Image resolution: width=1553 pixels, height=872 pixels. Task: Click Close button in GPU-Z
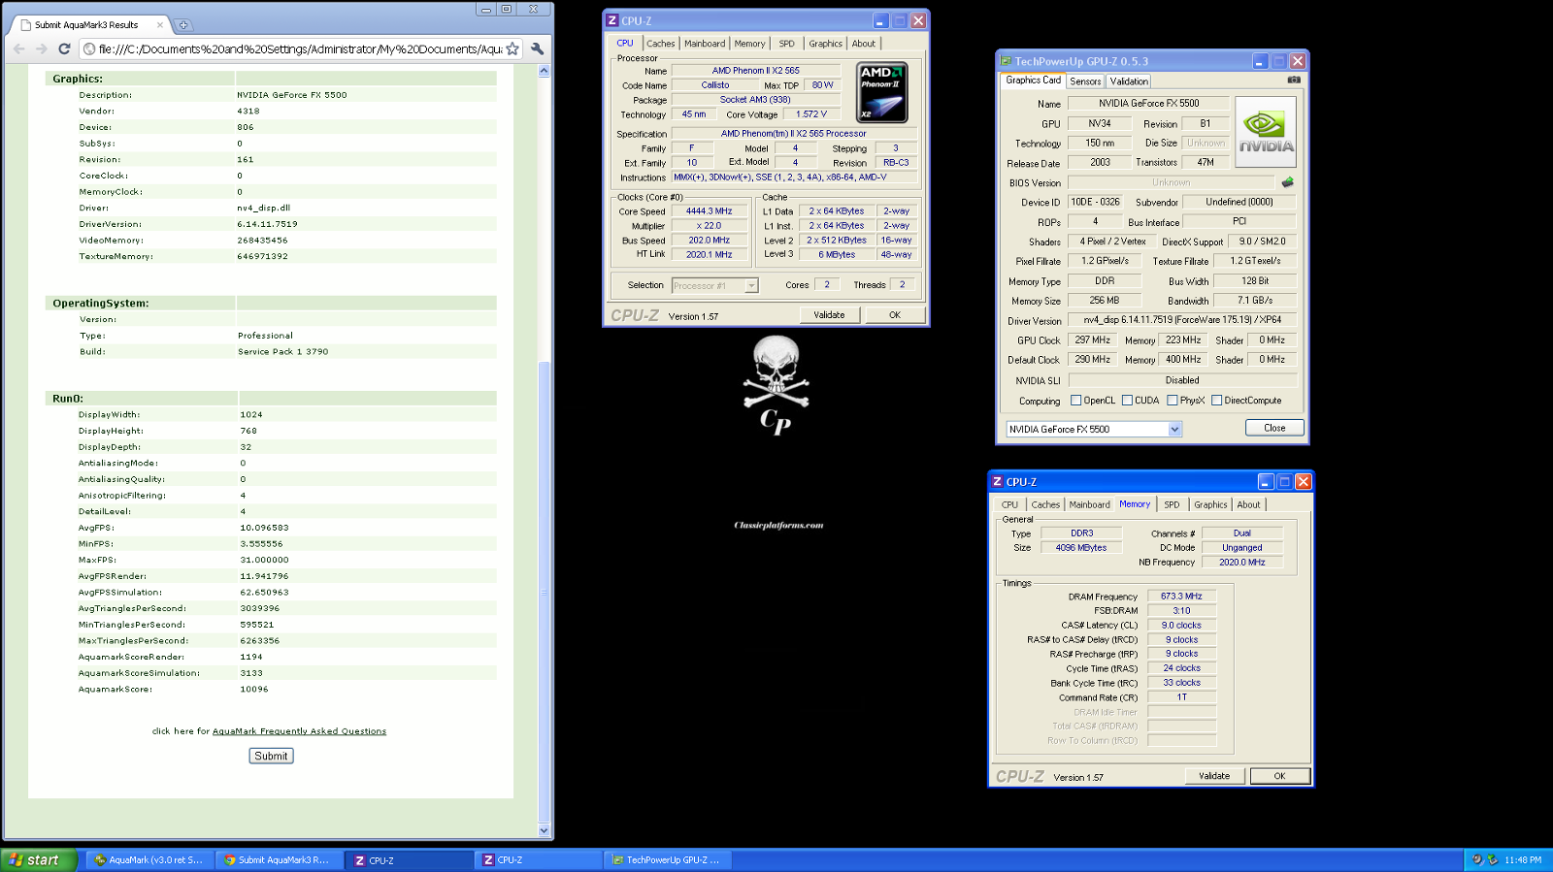coord(1274,428)
